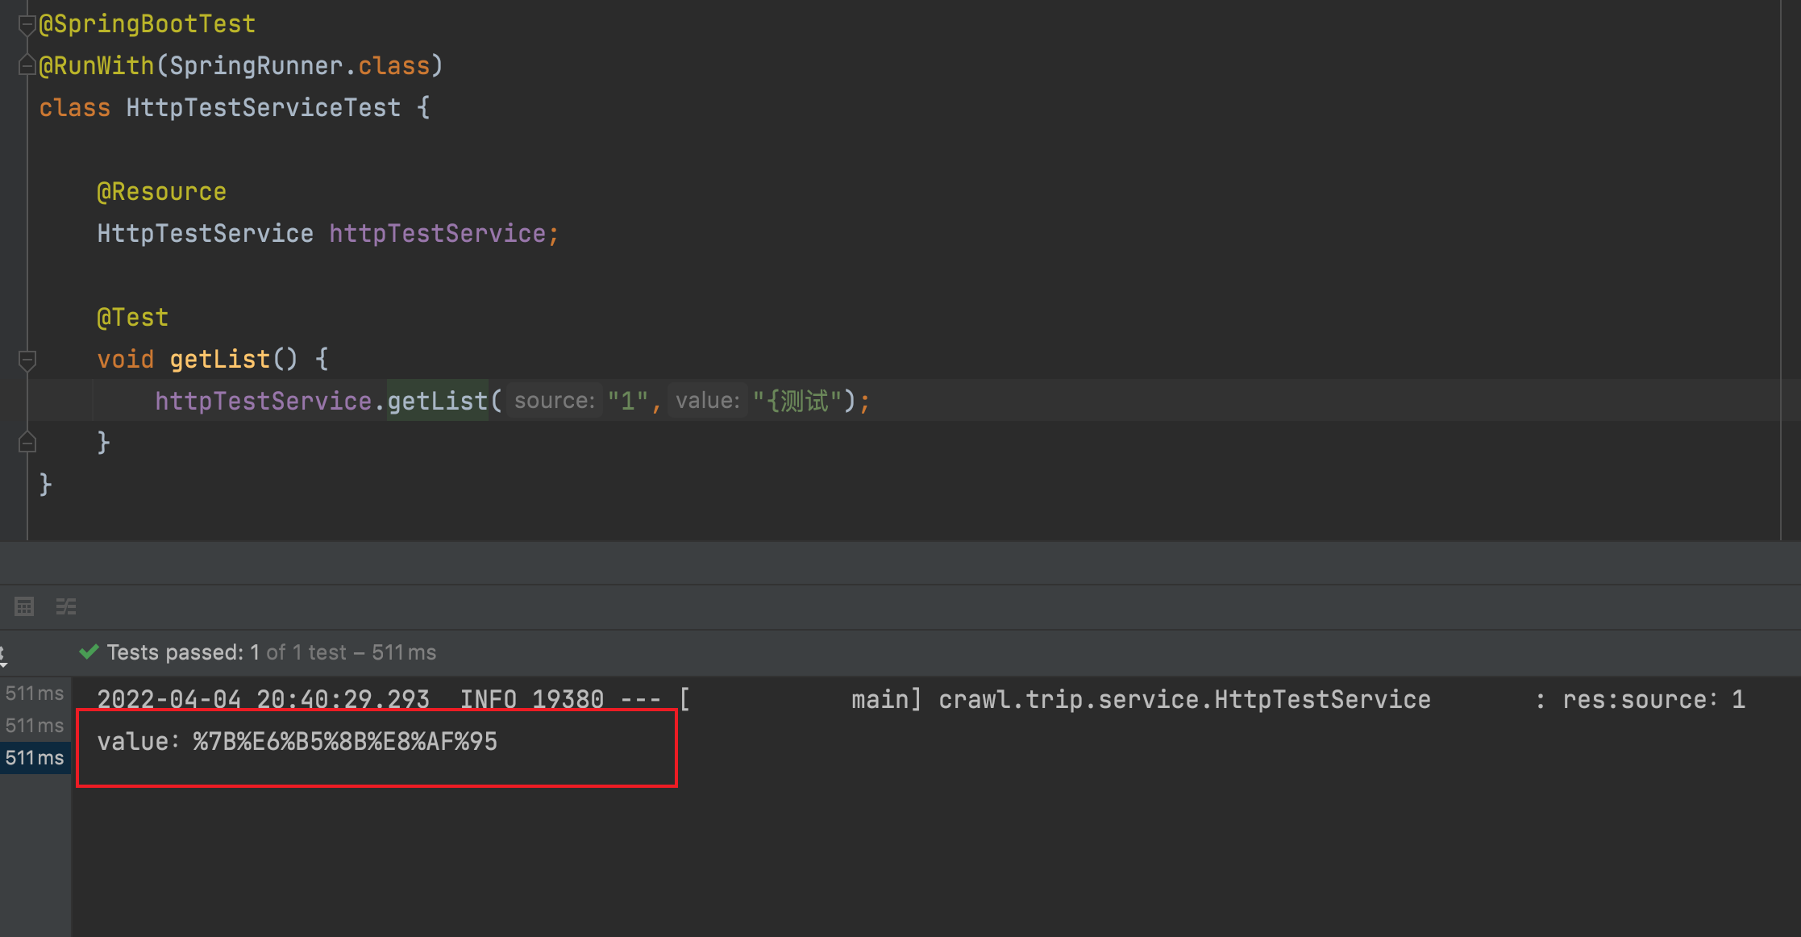1801x937 pixels.
Task: Click the "1" string argument
Action: [628, 401]
